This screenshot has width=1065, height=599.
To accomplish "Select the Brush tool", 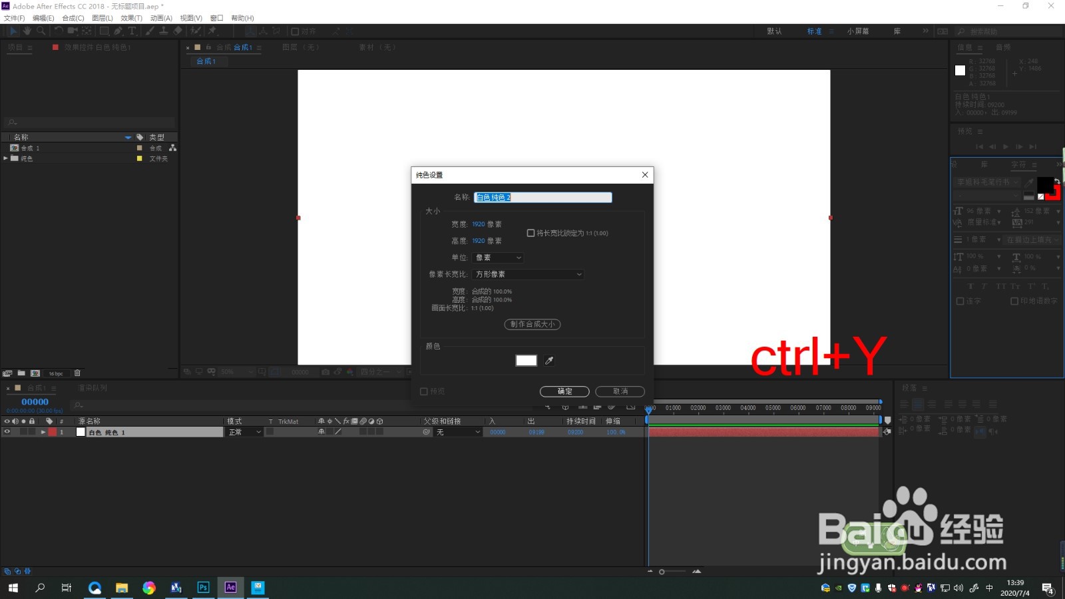I will (x=150, y=31).
